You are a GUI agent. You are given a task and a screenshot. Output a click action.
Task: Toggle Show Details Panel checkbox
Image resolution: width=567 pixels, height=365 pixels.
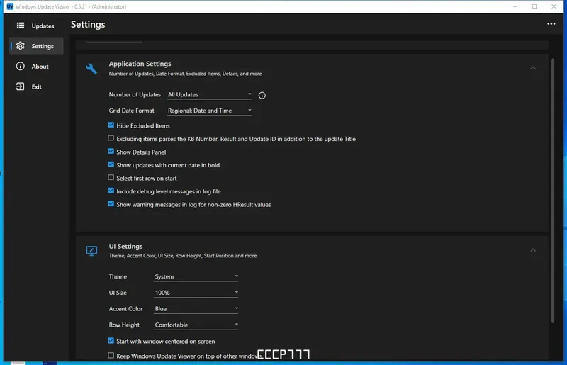[111, 151]
